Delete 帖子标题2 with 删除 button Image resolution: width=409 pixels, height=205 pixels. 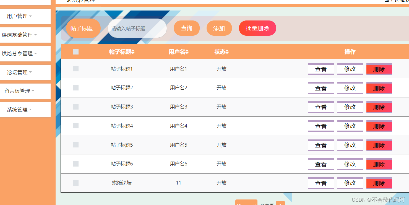click(x=379, y=88)
